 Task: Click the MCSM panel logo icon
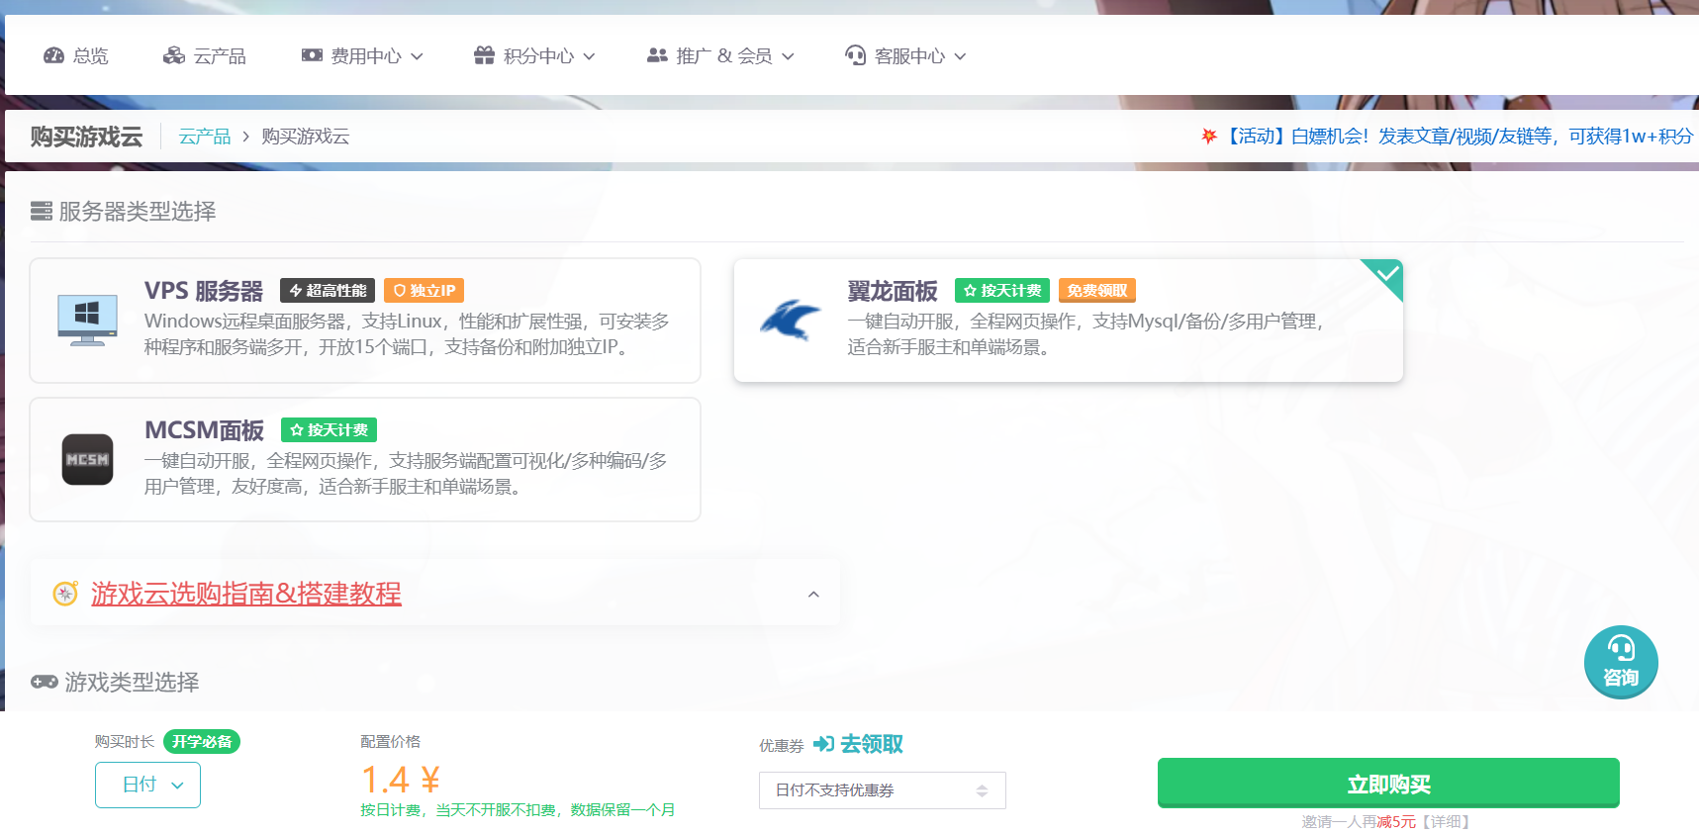pos(87,460)
